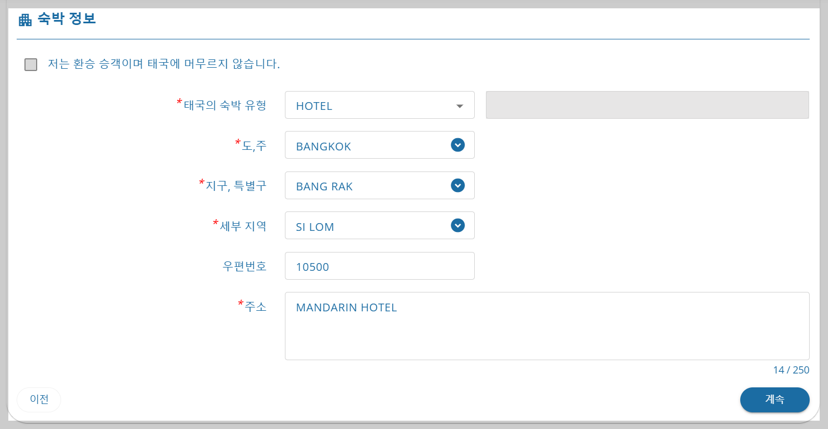Open the 세부 지역 sub-district dropdown
828x429 pixels.
click(x=379, y=225)
